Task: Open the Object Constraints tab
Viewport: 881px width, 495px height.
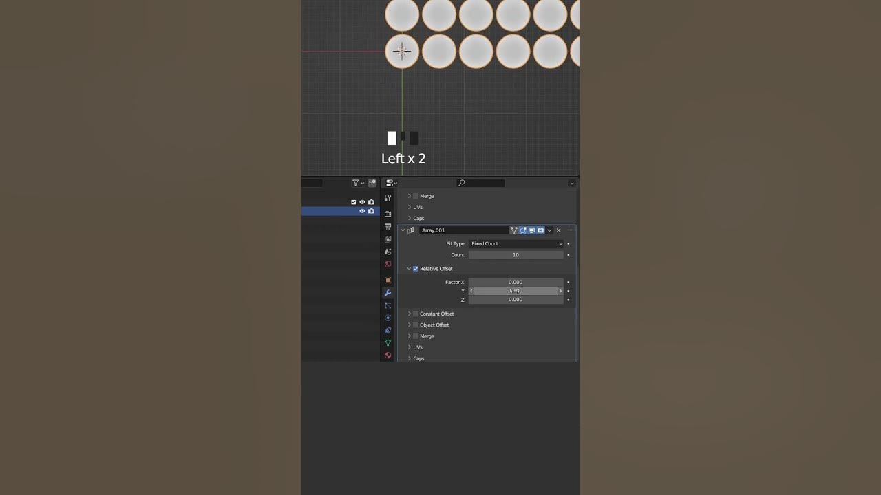Action: click(x=388, y=330)
